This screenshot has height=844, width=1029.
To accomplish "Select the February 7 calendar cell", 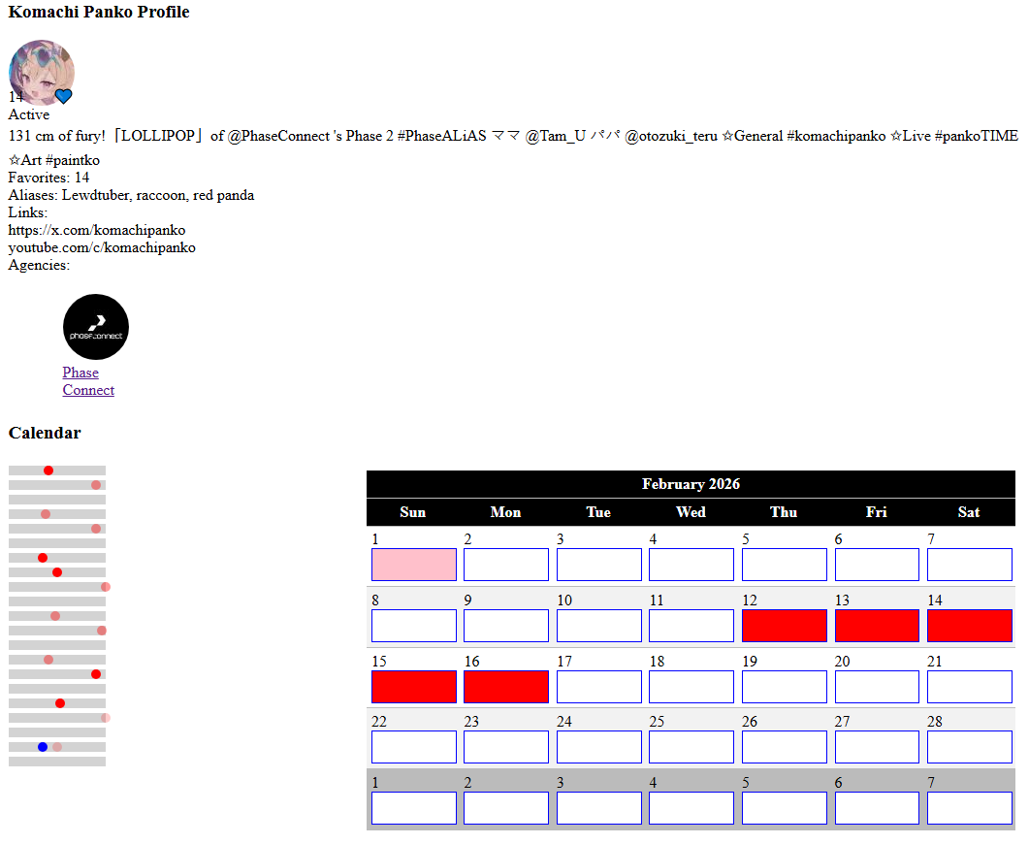I will click(x=969, y=565).
